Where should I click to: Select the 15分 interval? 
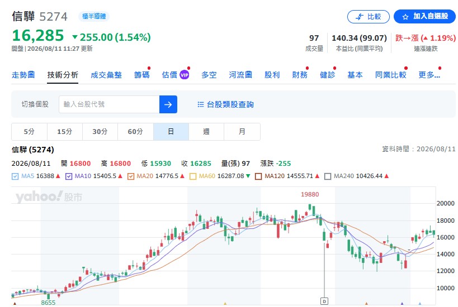(x=64, y=132)
